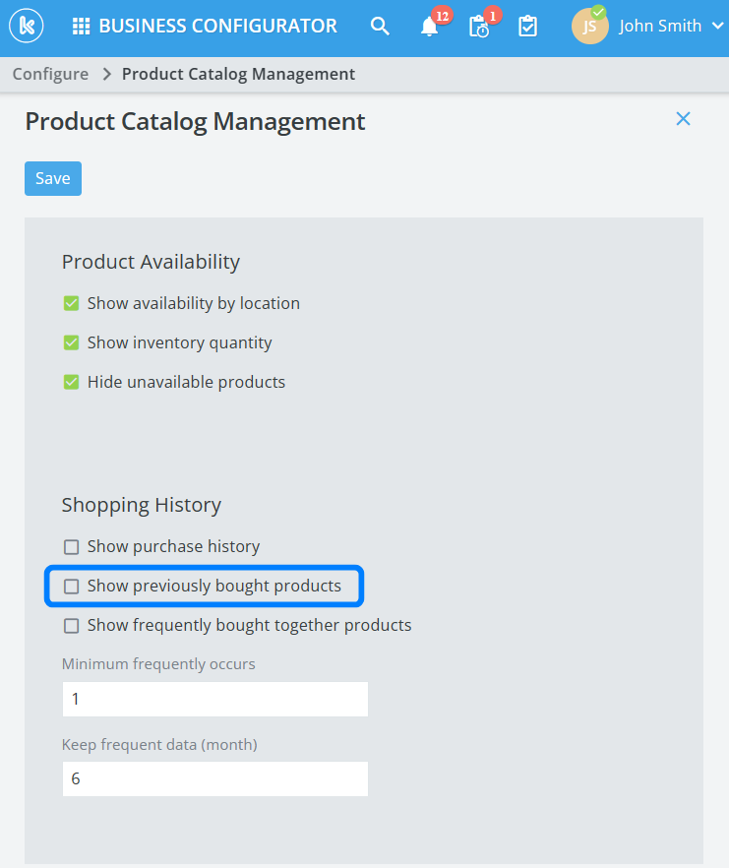
Task: Click the K logo icon
Action: coord(27,27)
